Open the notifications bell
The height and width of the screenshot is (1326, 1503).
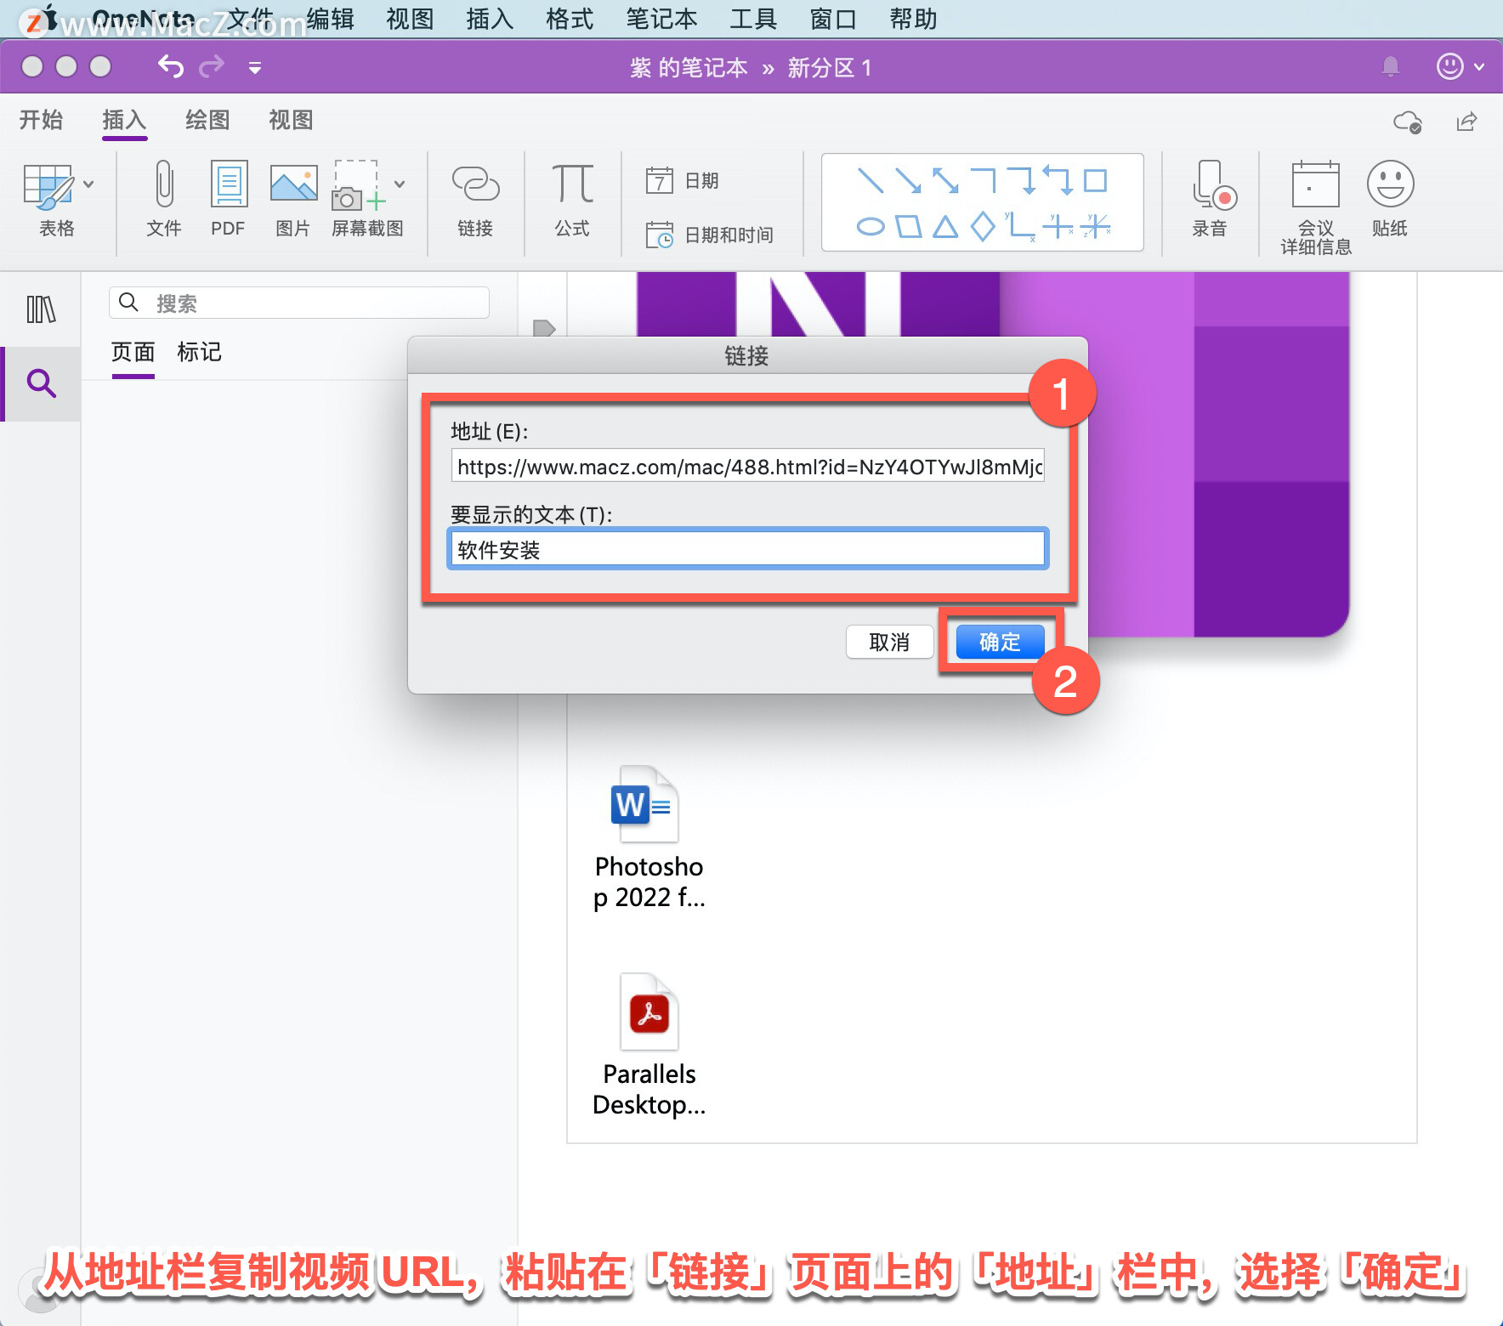[1391, 66]
